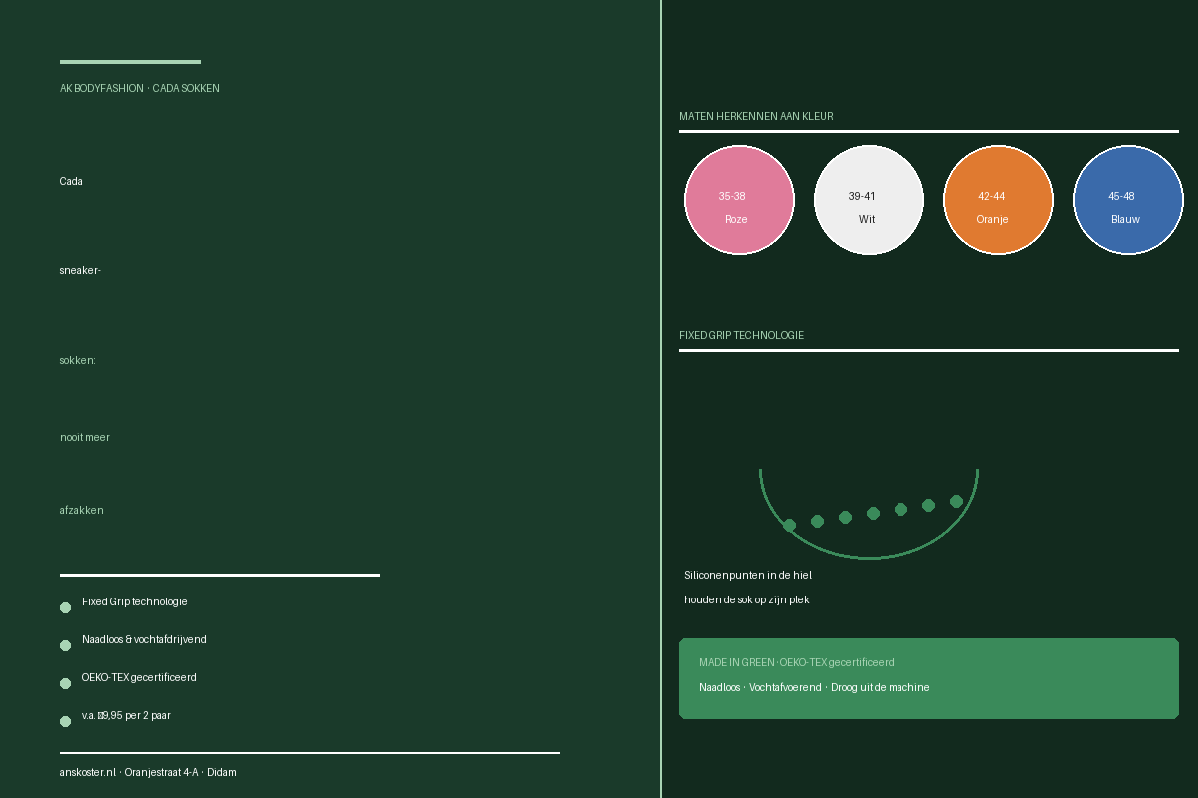Open the anskoster.nl website link
The image size is (1198, 798).
point(88,772)
